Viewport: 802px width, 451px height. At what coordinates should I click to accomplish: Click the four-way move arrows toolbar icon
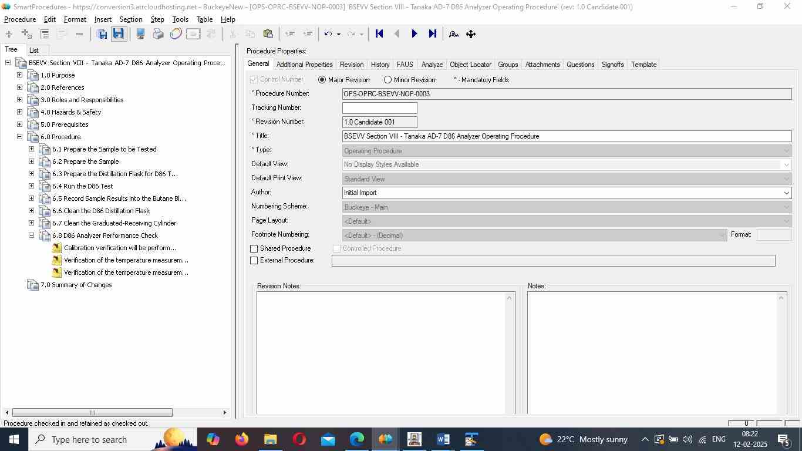tap(471, 34)
